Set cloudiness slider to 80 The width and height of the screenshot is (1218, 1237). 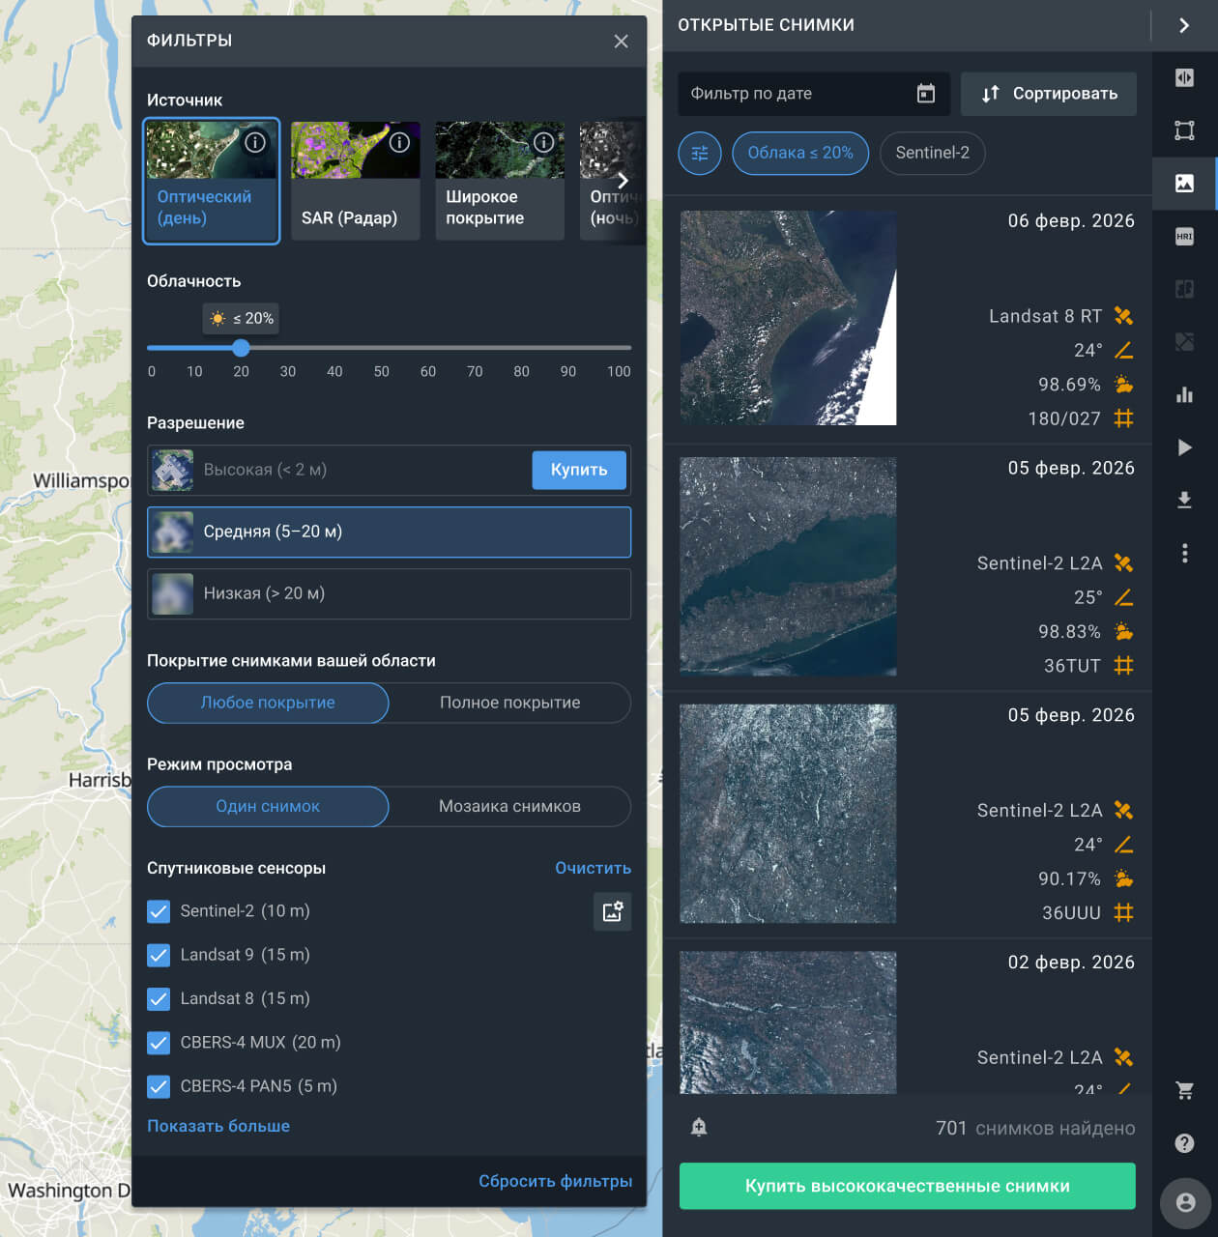point(521,348)
